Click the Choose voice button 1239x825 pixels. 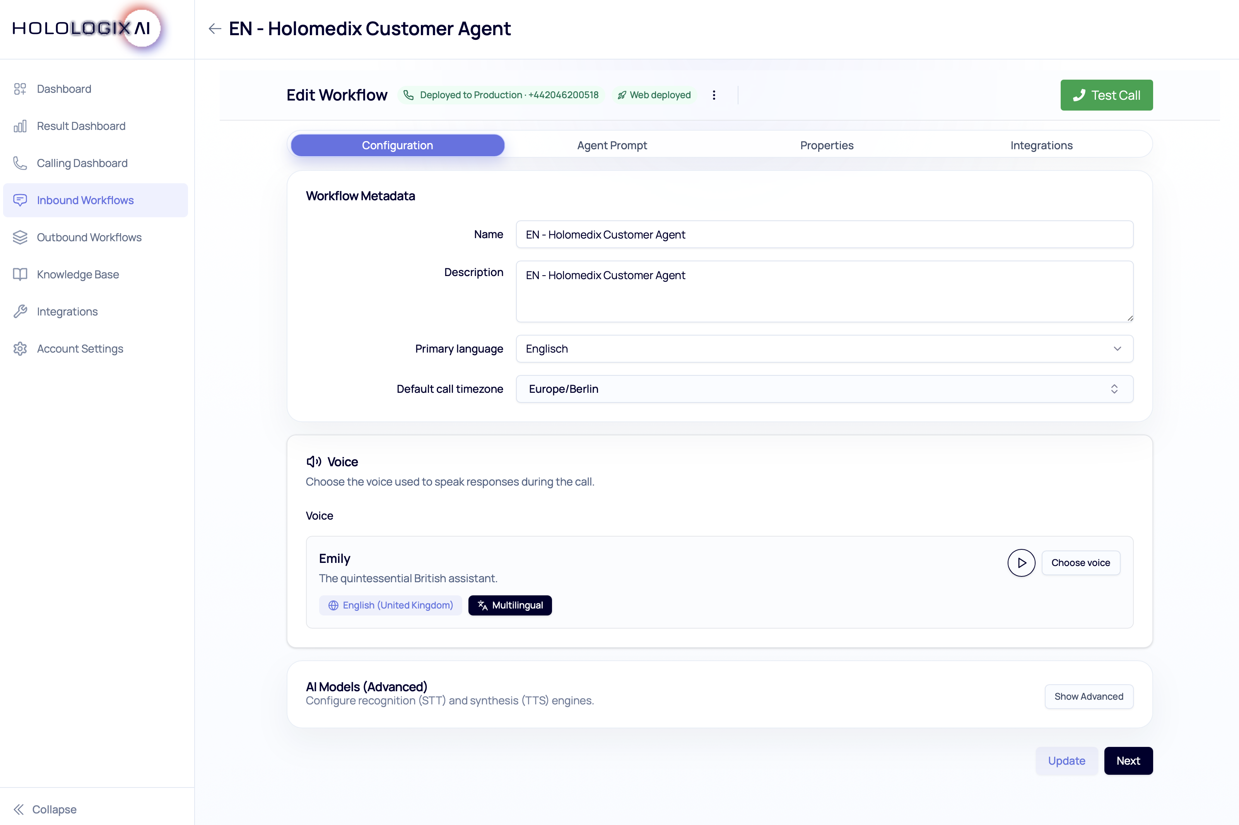pyautogui.click(x=1080, y=563)
